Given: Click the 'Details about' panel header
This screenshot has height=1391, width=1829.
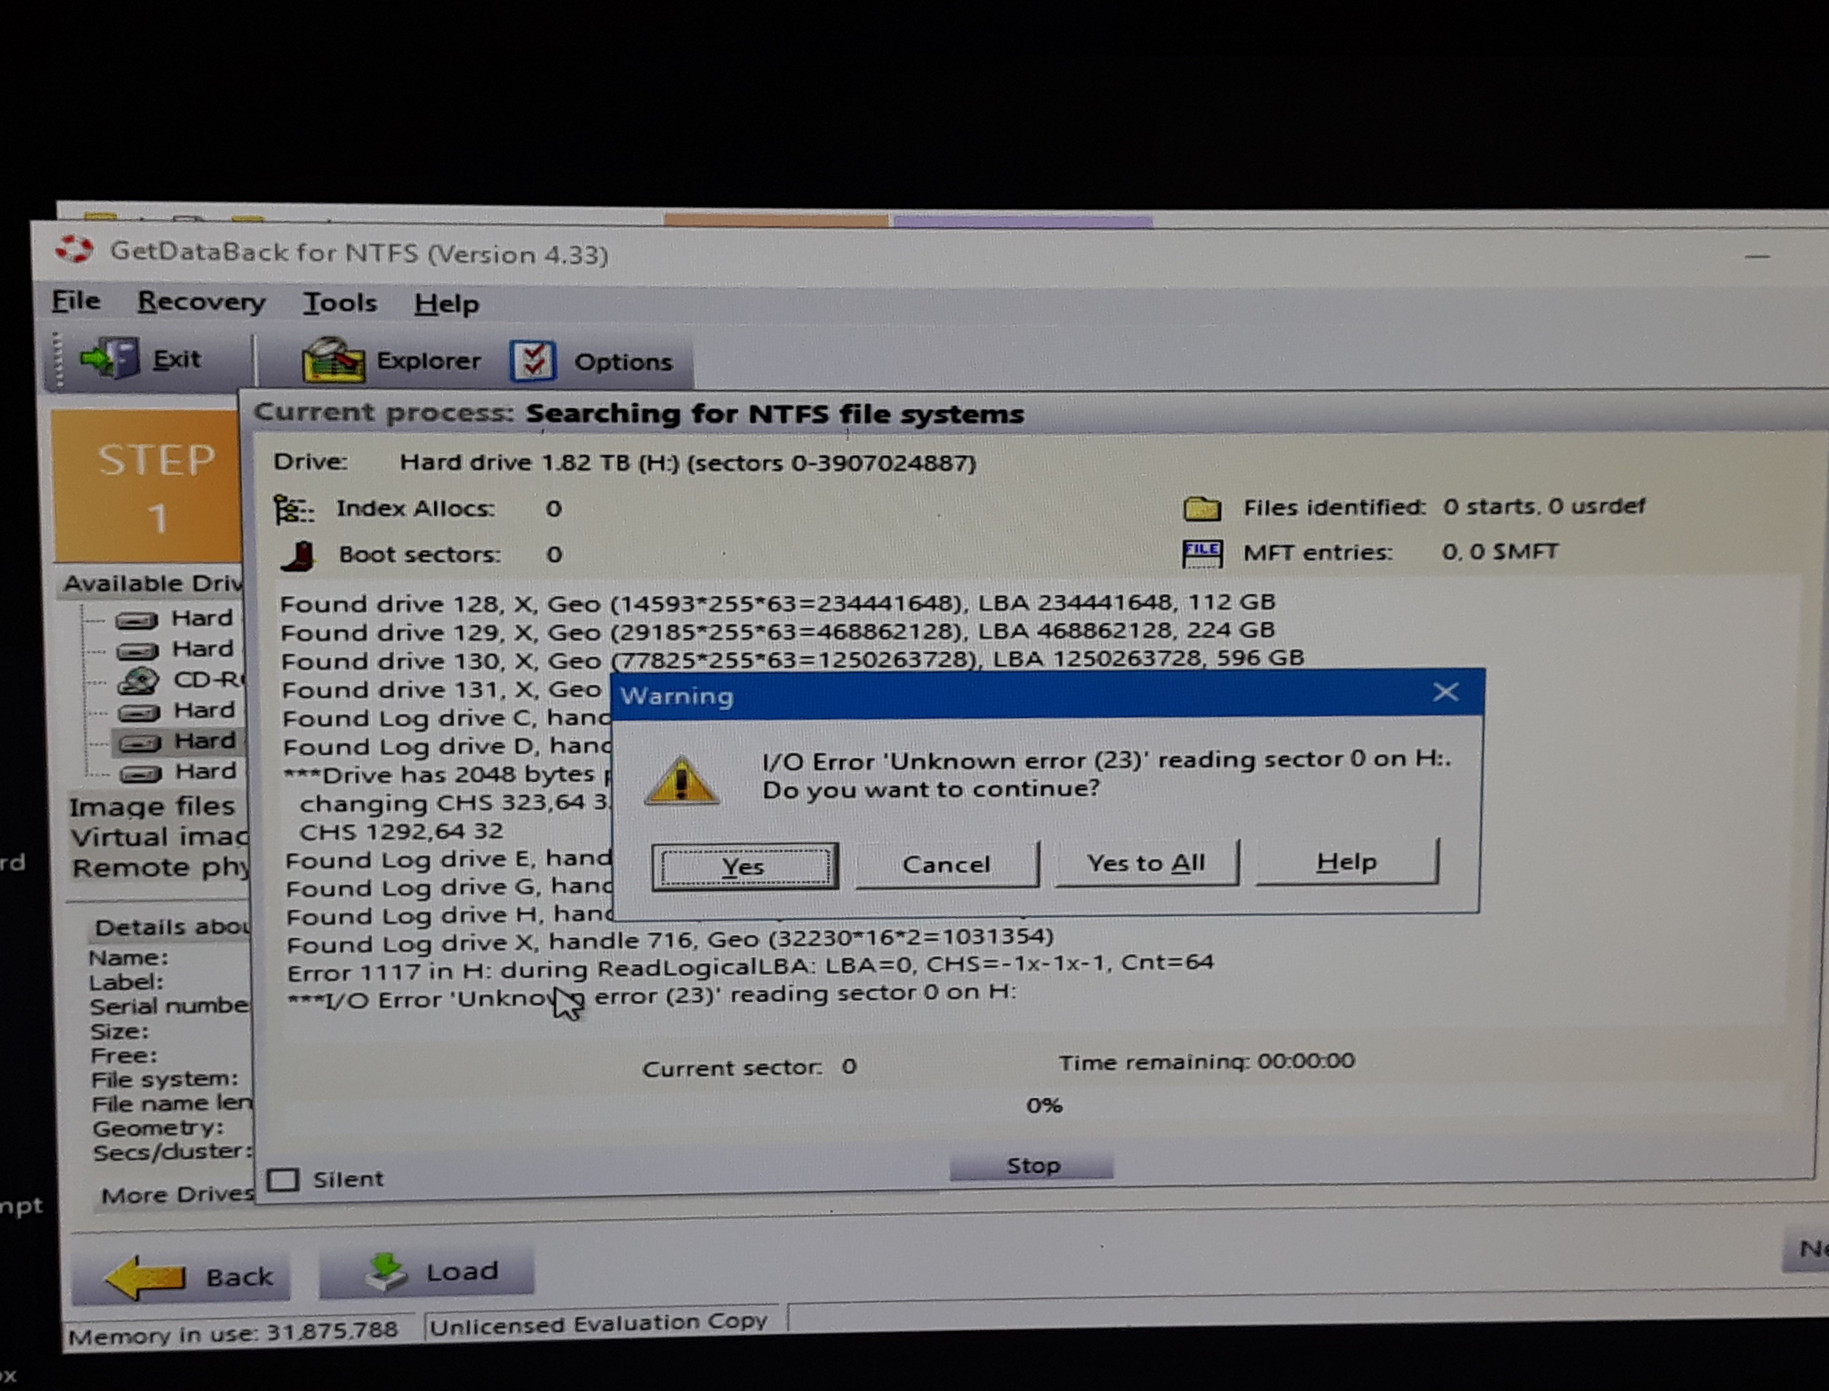Looking at the screenshot, I should (x=171, y=927).
